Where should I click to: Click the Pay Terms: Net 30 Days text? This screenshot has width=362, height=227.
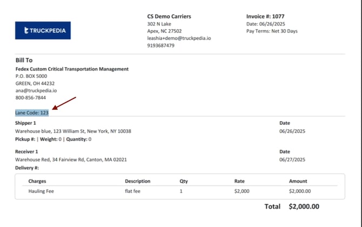[x=272, y=31]
